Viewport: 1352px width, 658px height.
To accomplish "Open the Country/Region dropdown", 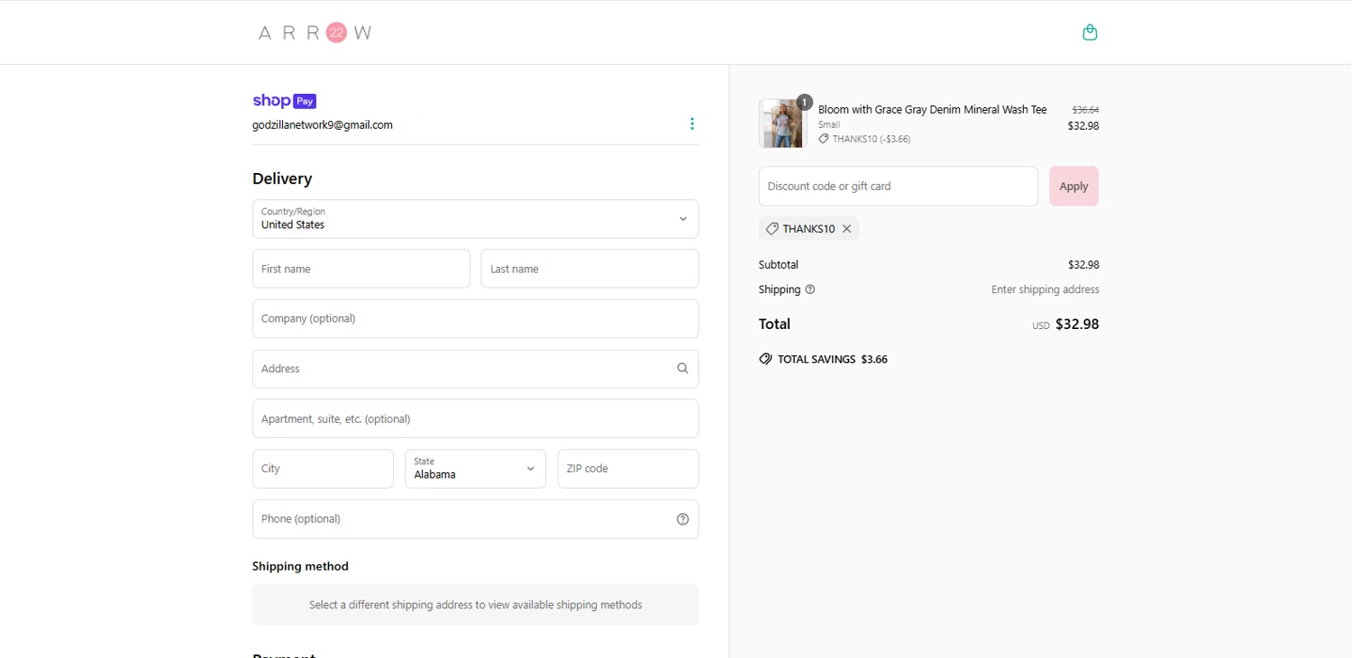I will (475, 219).
